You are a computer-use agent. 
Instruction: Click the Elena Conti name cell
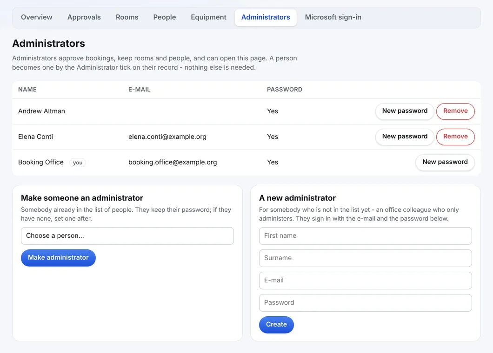(35, 137)
